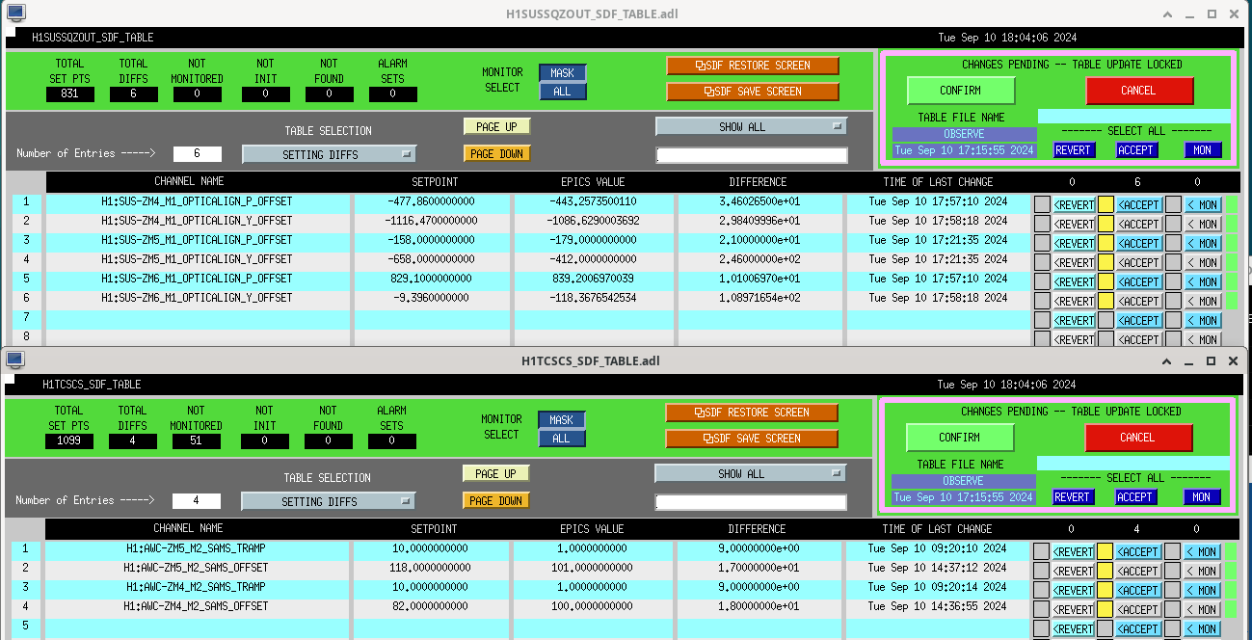
Task: Click select-all MON in H1TCSCS window
Action: [1202, 497]
